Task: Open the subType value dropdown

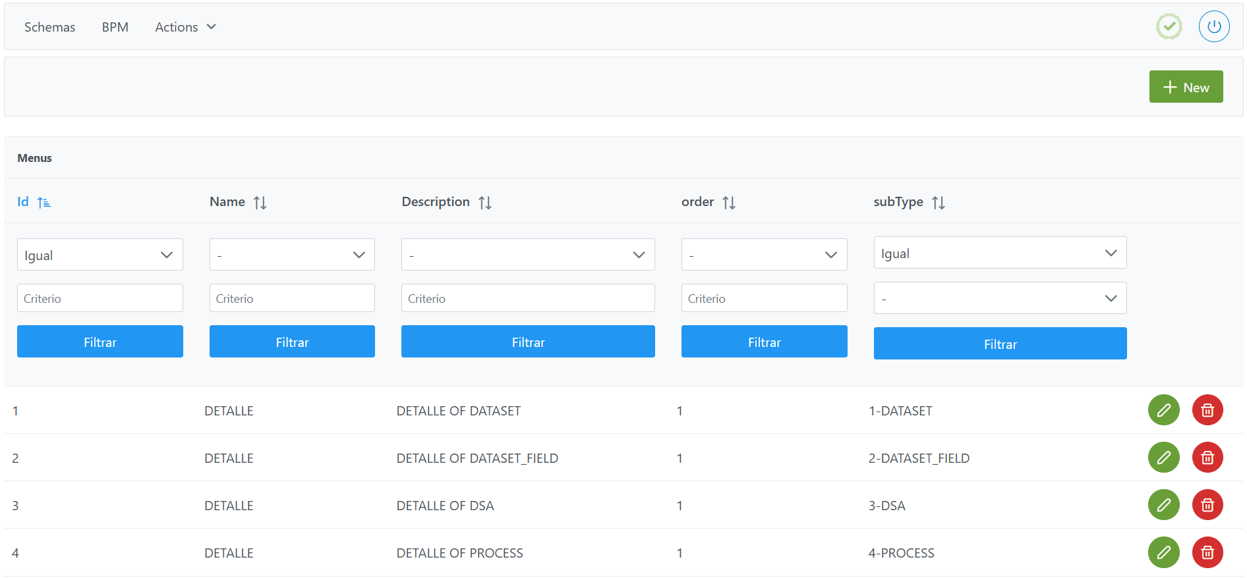Action: tap(999, 298)
